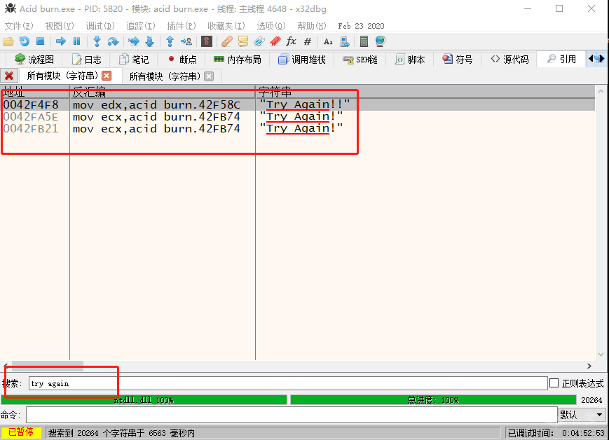Switch to the SEH链 tab
Image resolution: width=609 pixels, height=440 pixels.
tap(360, 60)
